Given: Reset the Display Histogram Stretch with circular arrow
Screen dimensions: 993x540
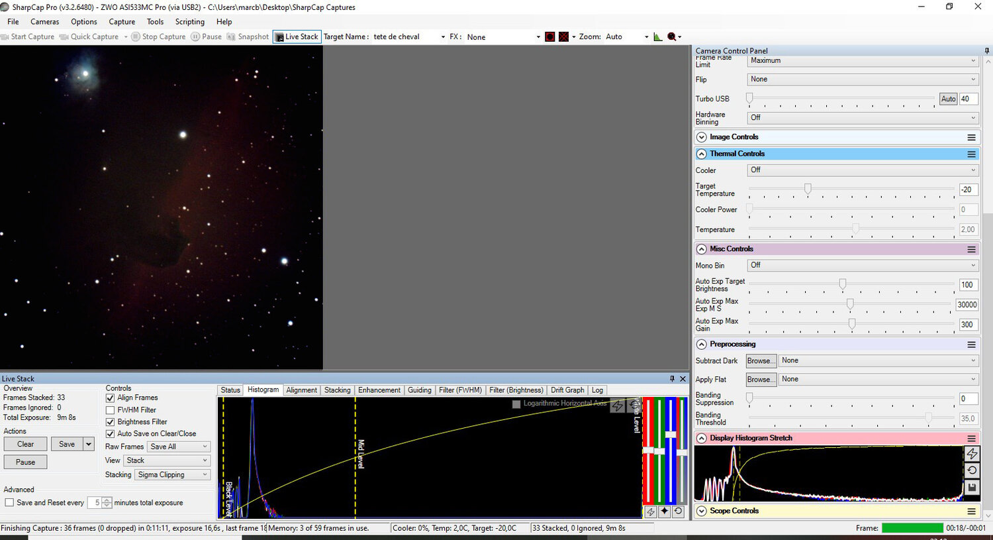Looking at the screenshot, I should pos(971,470).
